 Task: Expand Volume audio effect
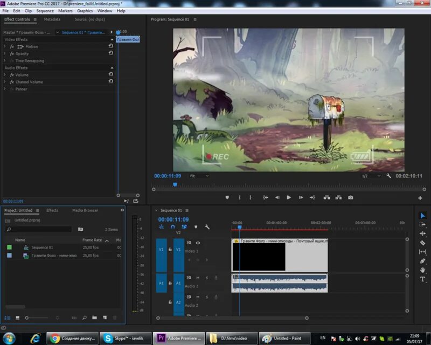point(5,74)
